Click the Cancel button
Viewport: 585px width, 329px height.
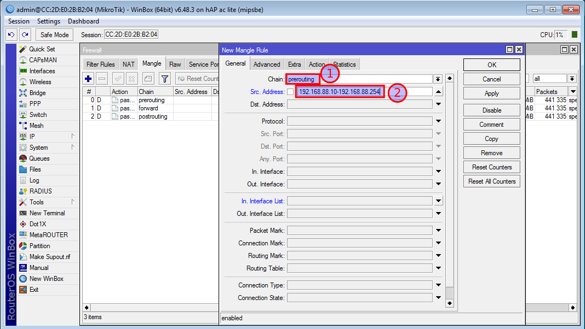point(492,79)
